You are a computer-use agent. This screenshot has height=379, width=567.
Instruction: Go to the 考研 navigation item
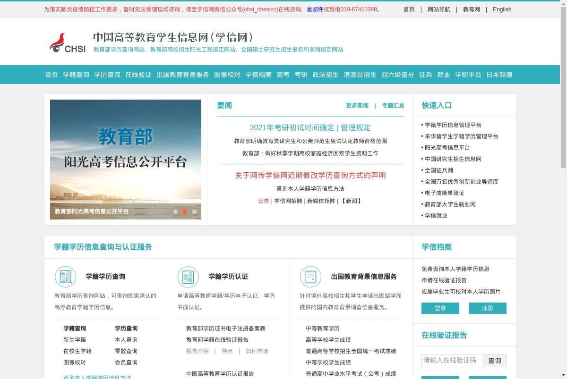[301, 75]
